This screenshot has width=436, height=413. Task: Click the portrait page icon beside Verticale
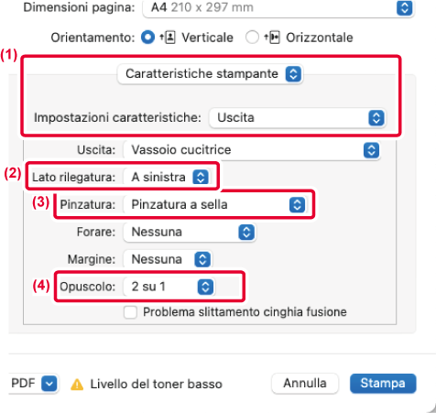pos(168,38)
